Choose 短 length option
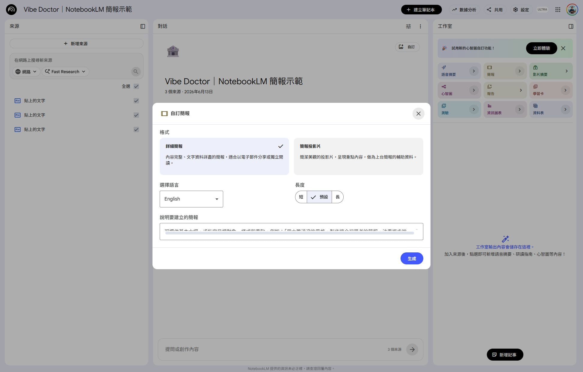This screenshot has width=583, height=372. 301,197
